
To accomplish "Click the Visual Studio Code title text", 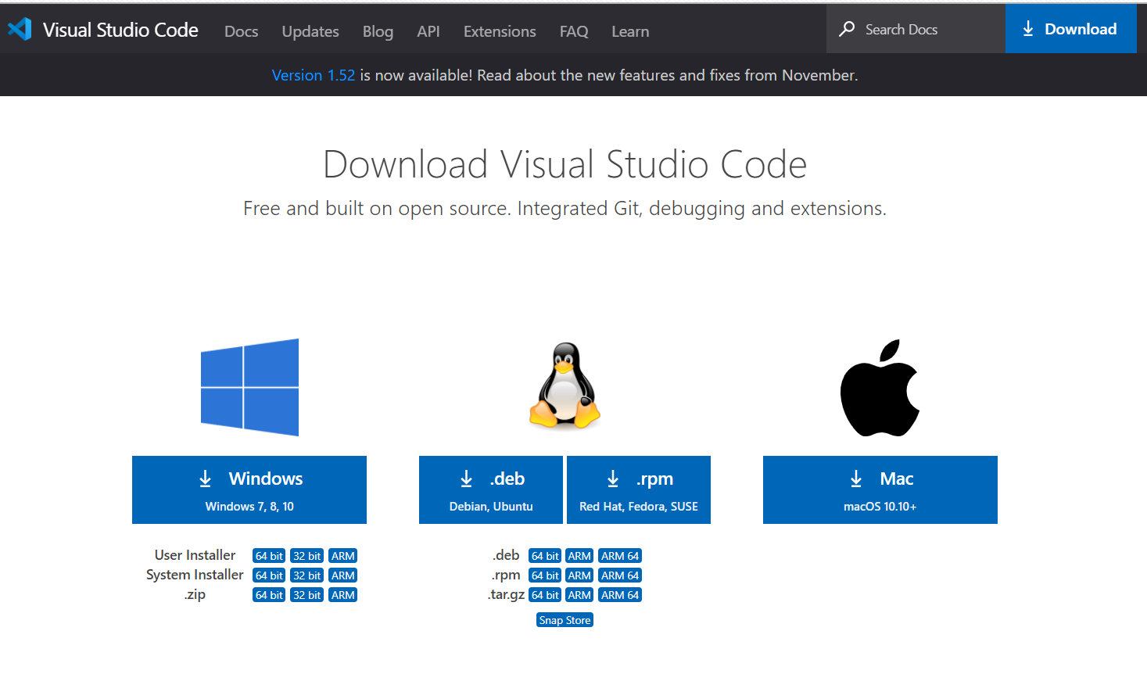I will (120, 30).
